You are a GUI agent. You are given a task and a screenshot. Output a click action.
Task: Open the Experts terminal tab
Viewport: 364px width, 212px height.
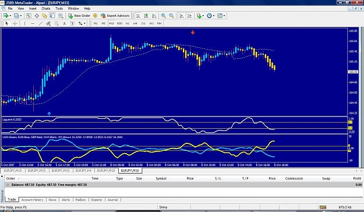pyautogui.click(x=96, y=200)
